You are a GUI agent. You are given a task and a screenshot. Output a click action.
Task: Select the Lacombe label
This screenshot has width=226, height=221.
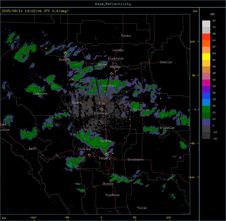coord(118,50)
